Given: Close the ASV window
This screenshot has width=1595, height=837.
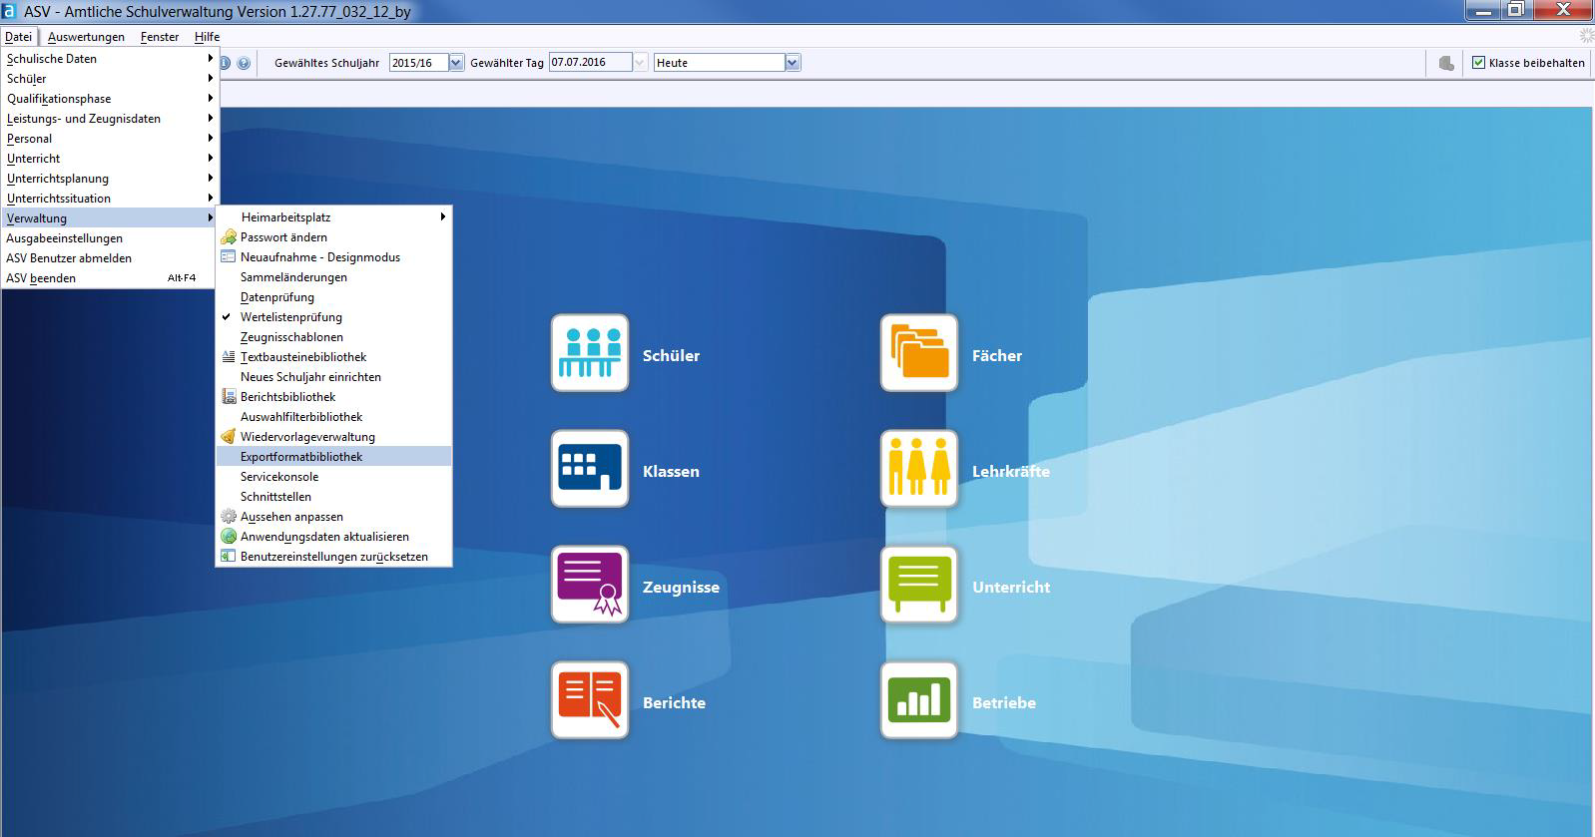Looking at the screenshot, I should pos(1562,10).
